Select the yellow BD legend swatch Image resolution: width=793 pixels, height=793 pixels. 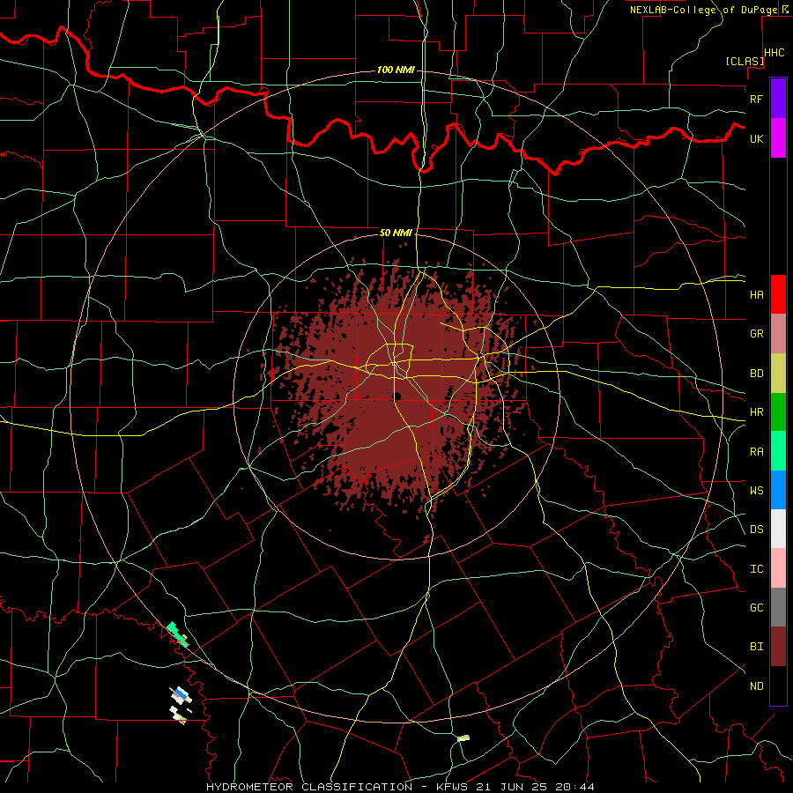pos(778,374)
